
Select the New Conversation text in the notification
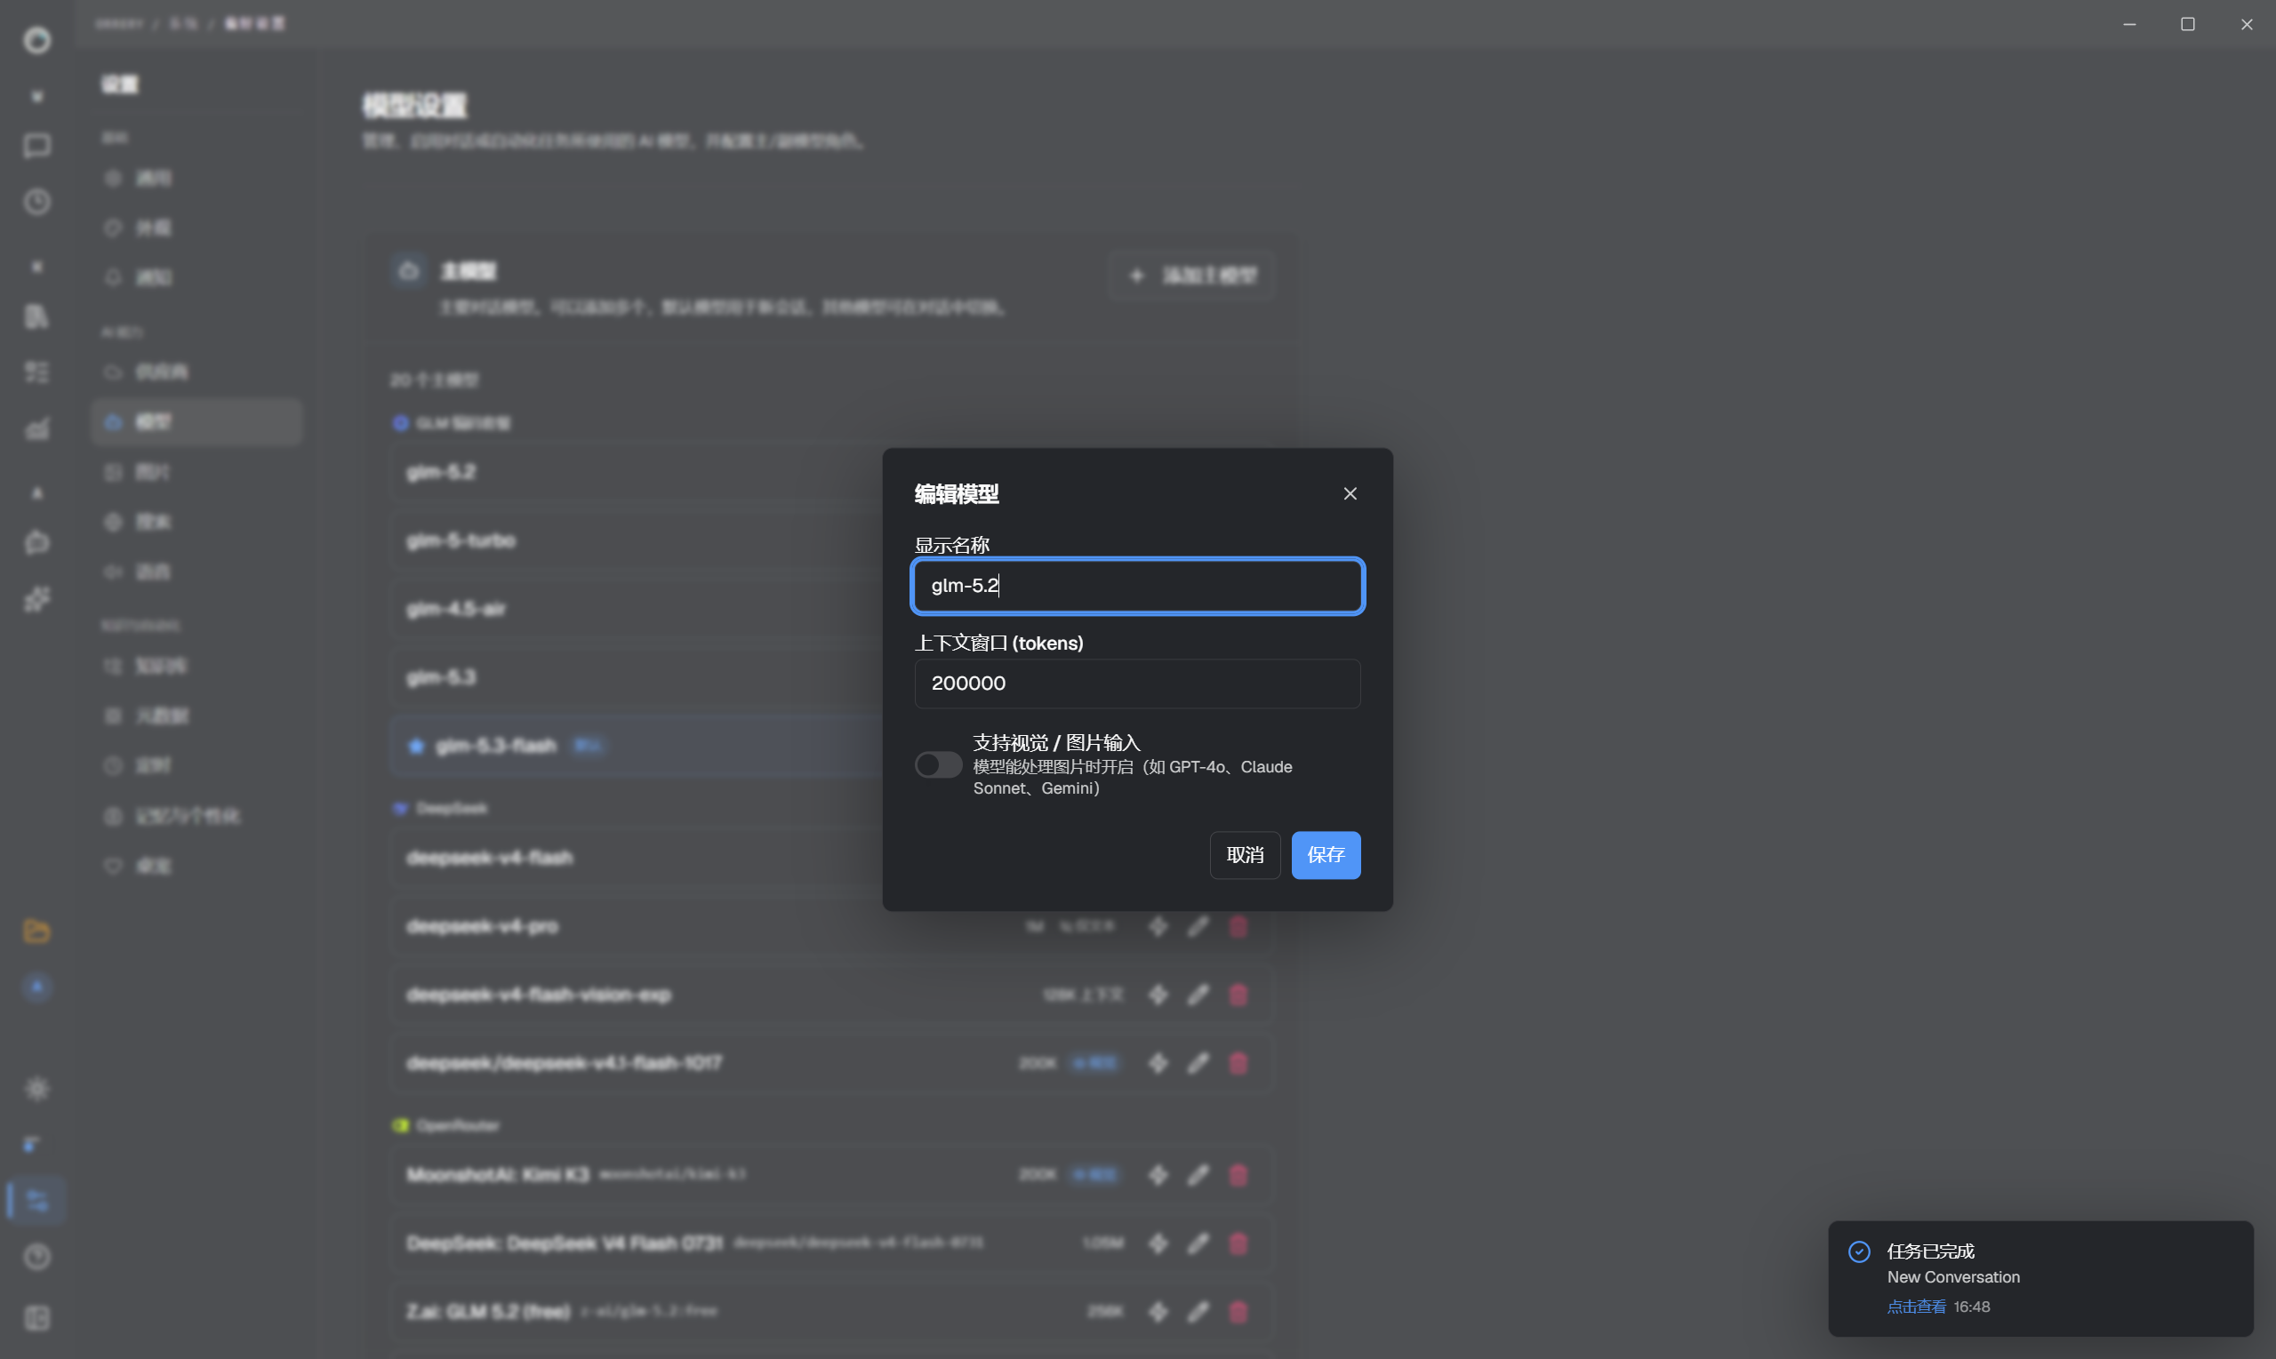pyautogui.click(x=1952, y=1277)
